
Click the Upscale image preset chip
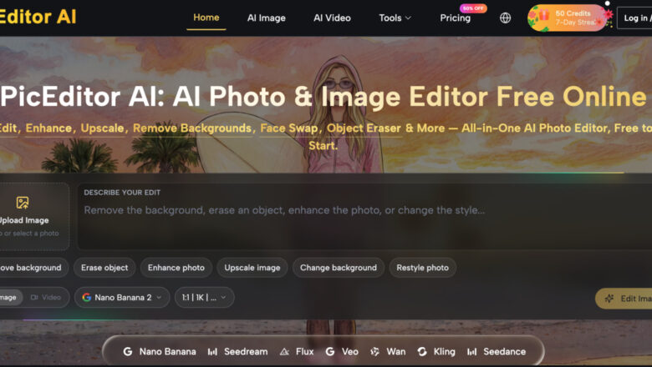(252, 268)
